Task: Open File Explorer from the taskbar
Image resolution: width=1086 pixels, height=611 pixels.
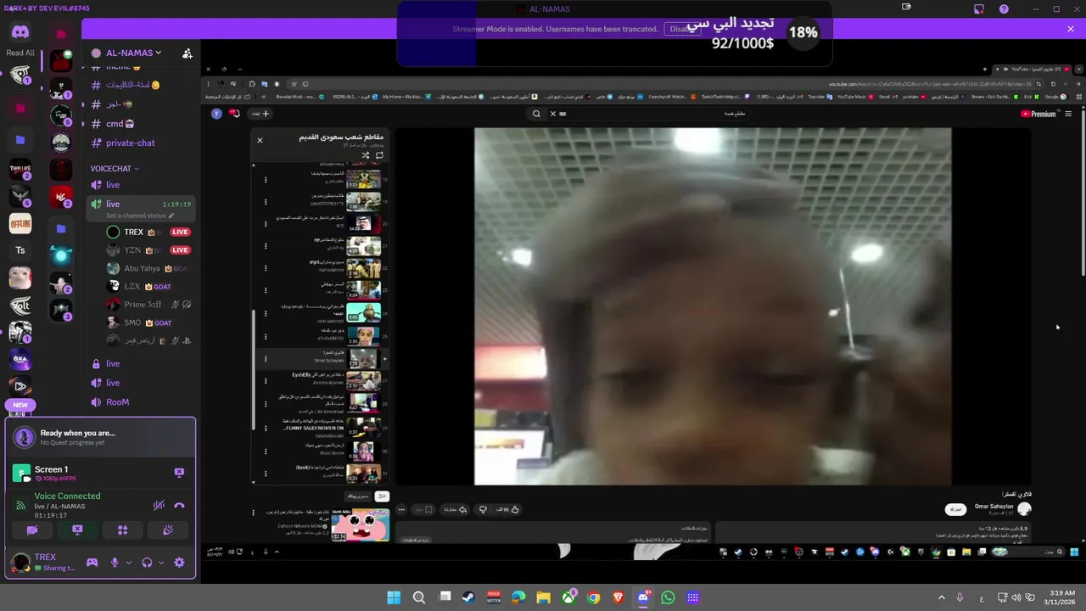Action: click(543, 597)
